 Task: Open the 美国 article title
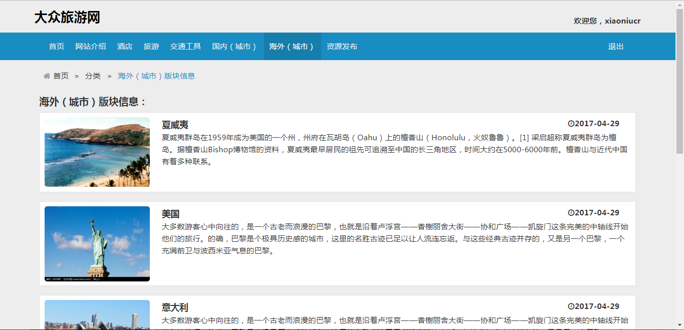coord(170,214)
